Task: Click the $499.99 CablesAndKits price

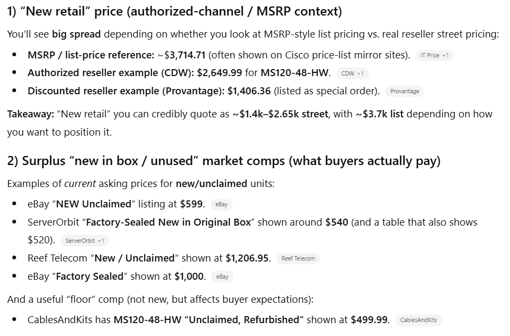Action: (370, 320)
